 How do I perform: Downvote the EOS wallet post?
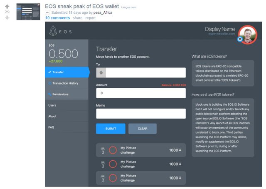click(x=7, y=17)
